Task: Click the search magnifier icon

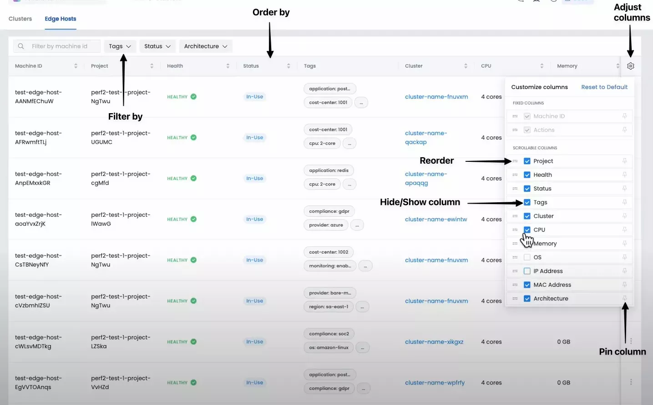Action: [x=21, y=46]
